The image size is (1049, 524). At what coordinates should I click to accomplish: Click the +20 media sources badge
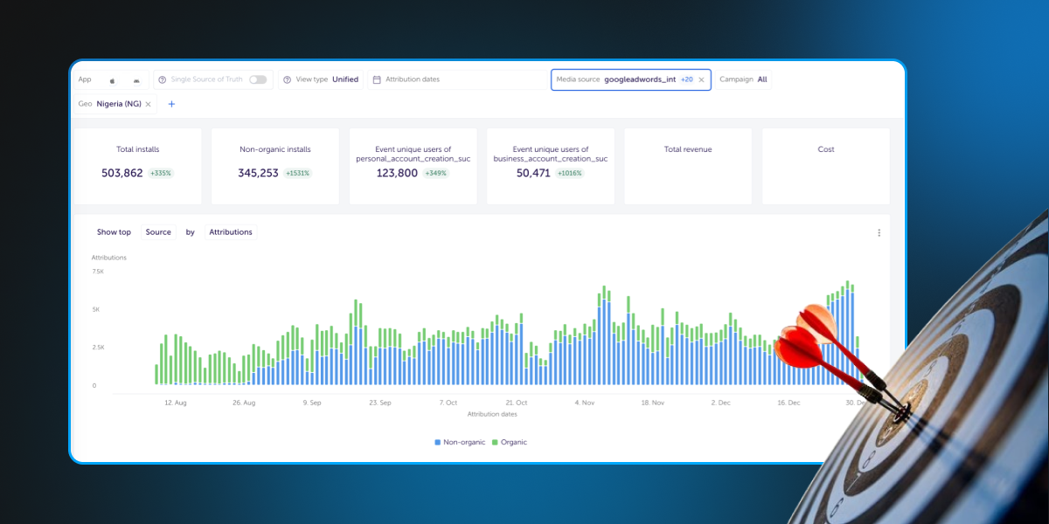tap(687, 79)
